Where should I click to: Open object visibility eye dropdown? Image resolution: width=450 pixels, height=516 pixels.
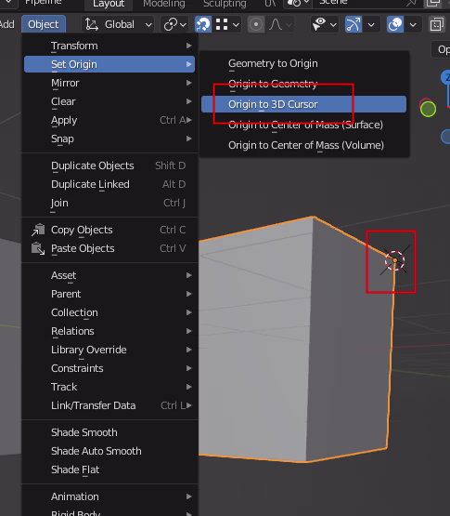coord(324,24)
